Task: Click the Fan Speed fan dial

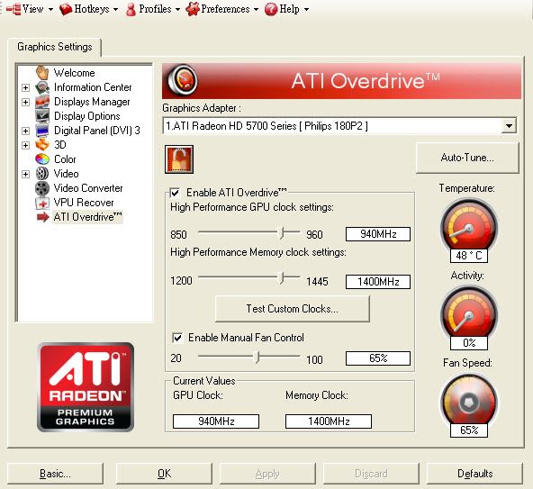Action: click(469, 402)
